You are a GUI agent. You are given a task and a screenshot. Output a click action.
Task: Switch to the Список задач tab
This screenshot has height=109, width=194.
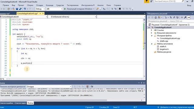pyautogui.click(x=20, y=103)
